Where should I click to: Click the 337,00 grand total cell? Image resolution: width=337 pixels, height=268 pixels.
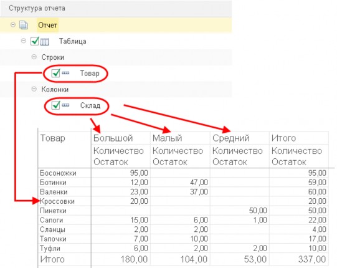(312, 259)
